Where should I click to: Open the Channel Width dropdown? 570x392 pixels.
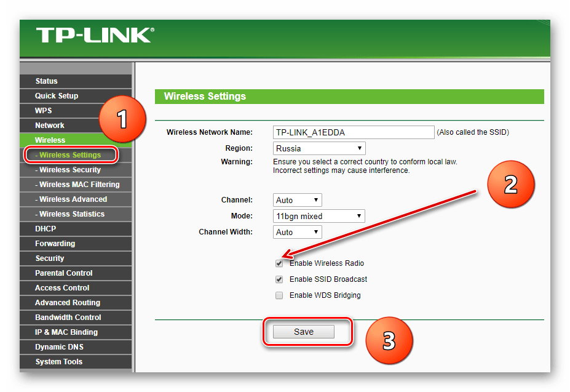click(298, 232)
